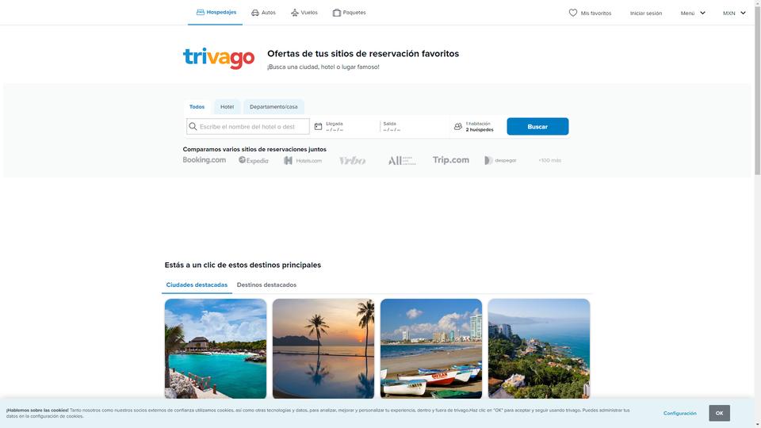Click the trivago logo
Viewport: 761px width, 428px height.
click(219, 58)
